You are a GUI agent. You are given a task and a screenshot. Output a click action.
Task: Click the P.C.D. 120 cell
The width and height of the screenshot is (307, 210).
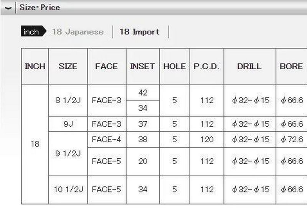coord(207,140)
